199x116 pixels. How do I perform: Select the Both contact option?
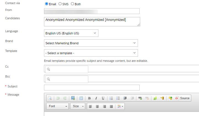72,4
